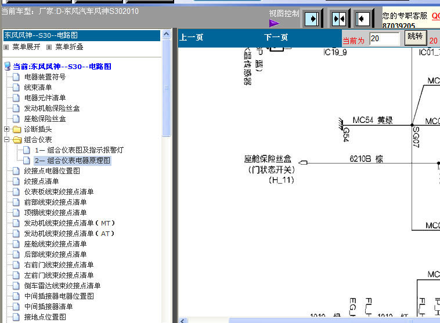Collapse the 组合仪表 folder
440x323 pixels.
[7, 139]
